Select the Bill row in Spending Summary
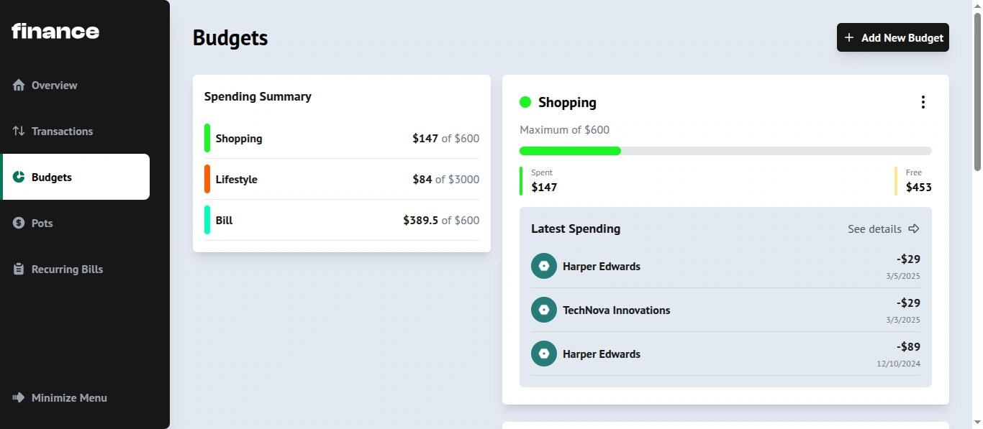This screenshot has width=983, height=429. tap(342, 220)
